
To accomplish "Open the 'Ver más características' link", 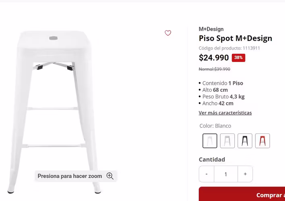I will [225, 113].
